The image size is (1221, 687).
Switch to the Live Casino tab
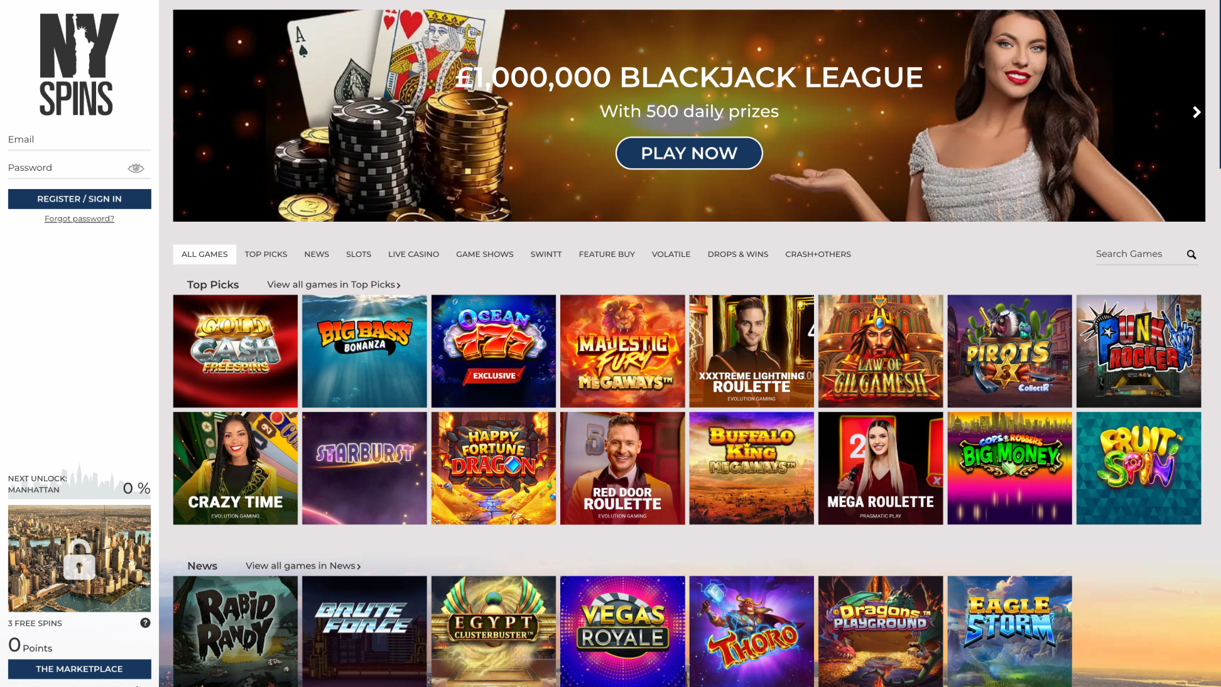(x=413, y=254)
